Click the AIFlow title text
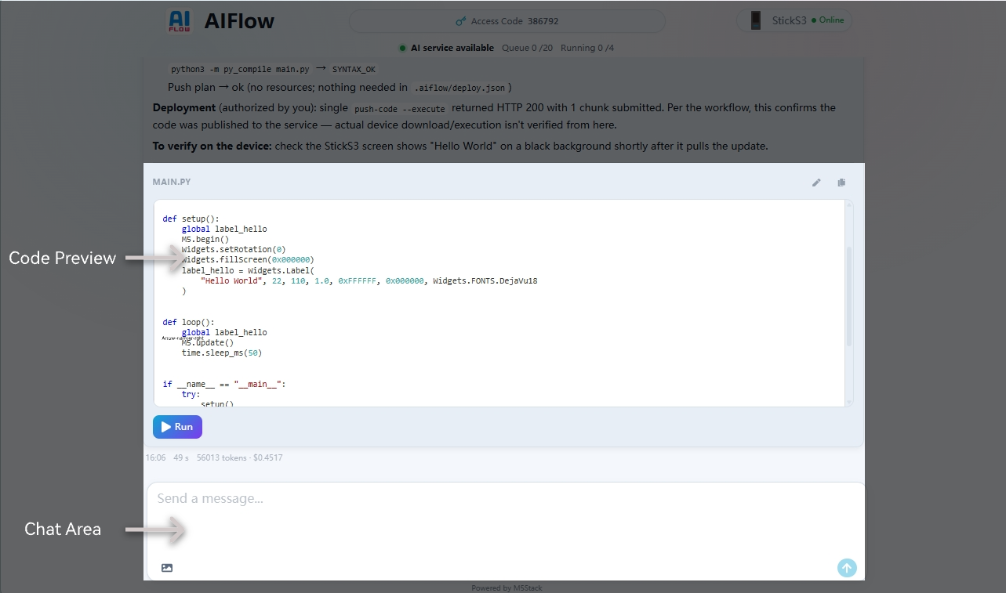The width and height of the screenshot is (1006, 593). pos(239,21)
